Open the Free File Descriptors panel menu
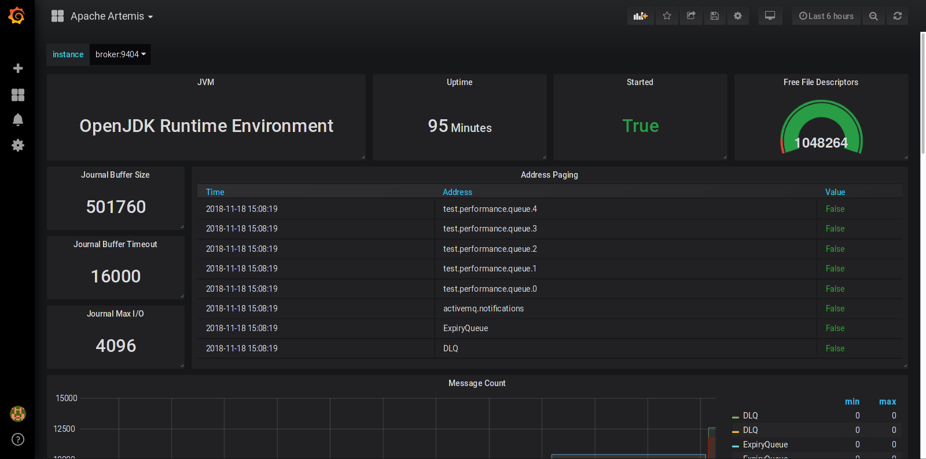The width and height of the screenshot is (926, 459). (x=821, y=82)
